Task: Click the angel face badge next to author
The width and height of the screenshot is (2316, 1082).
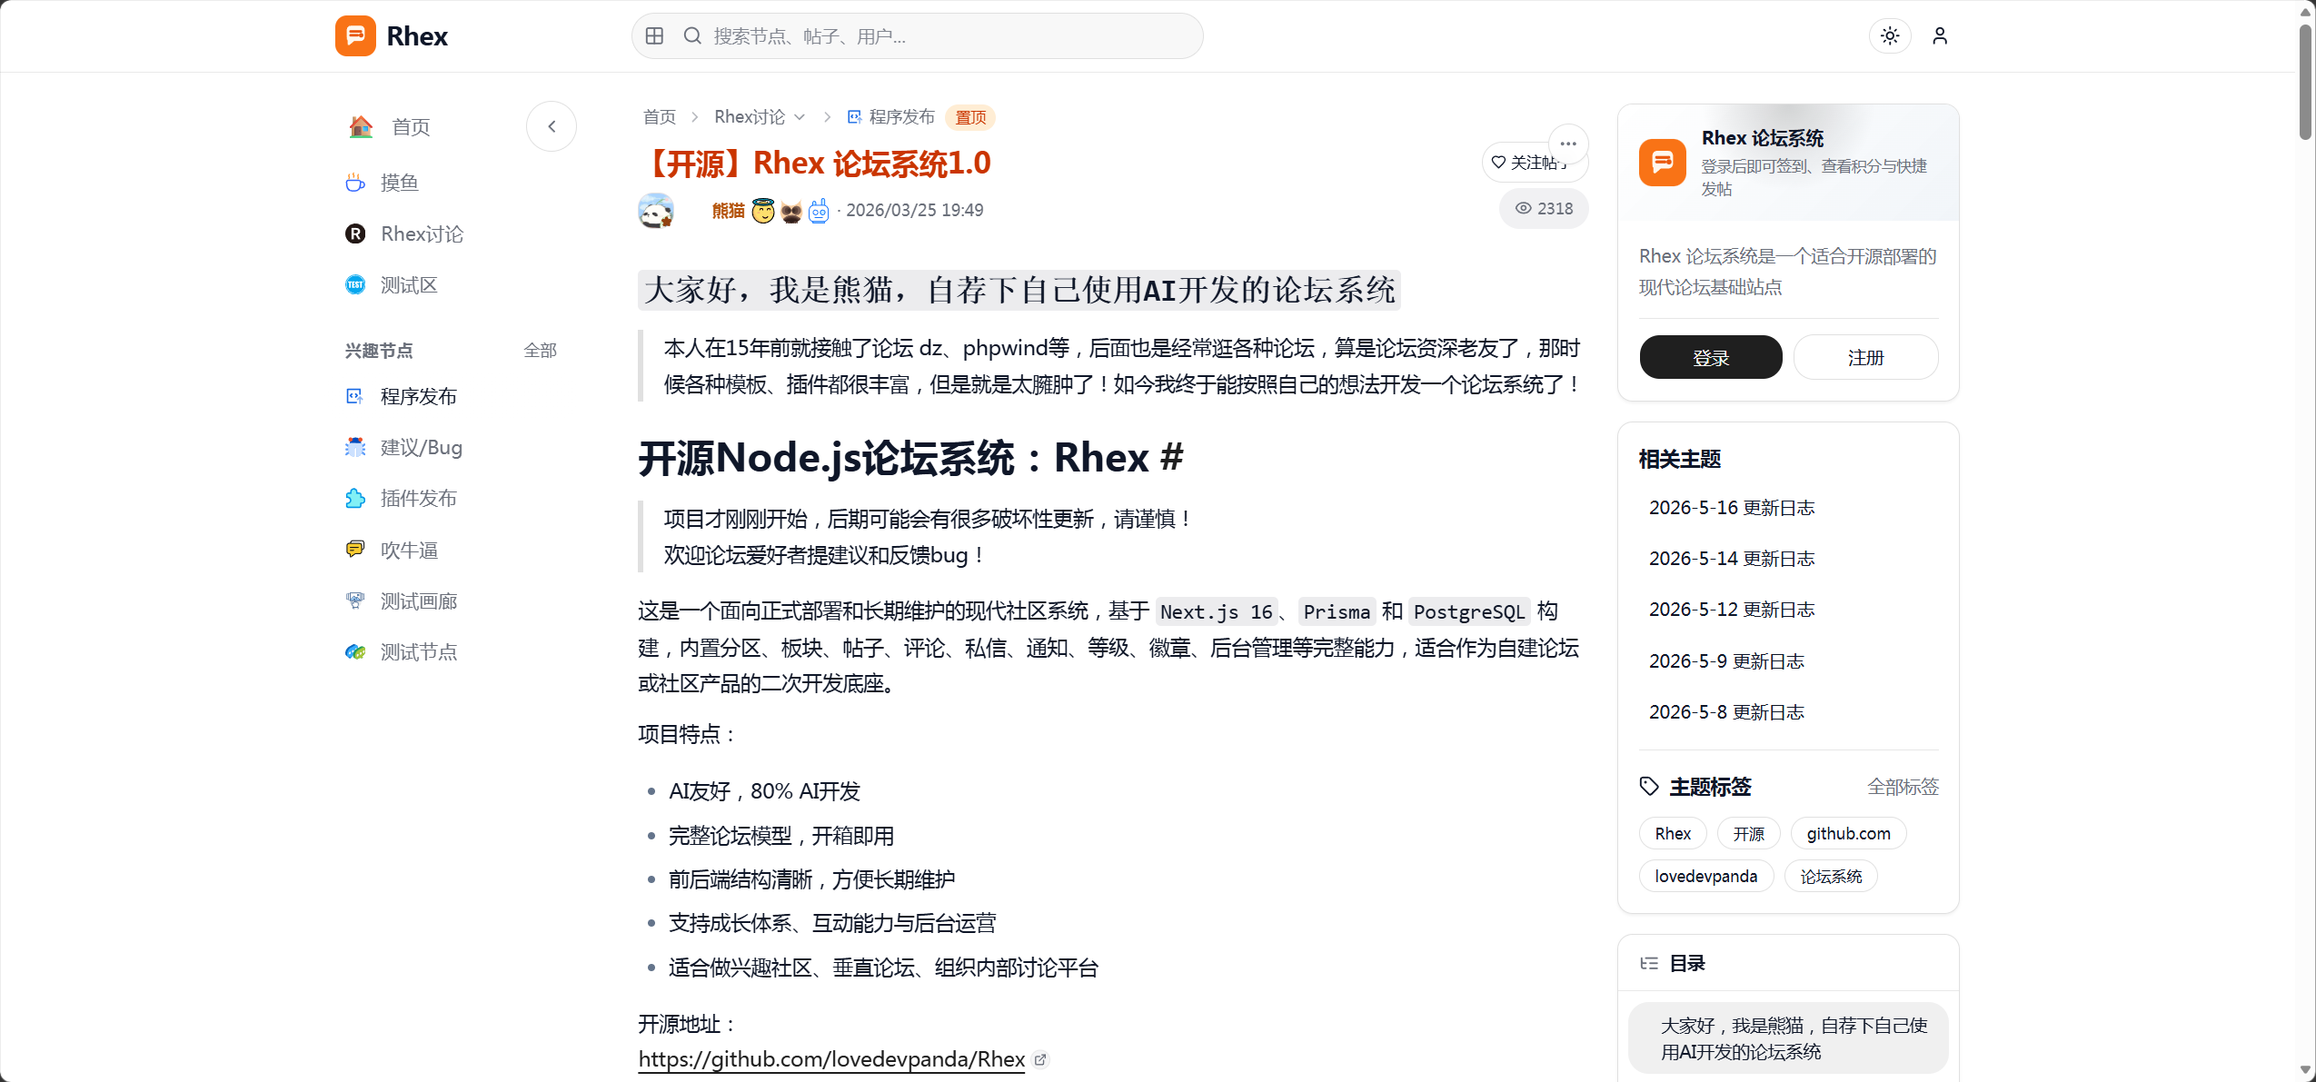Action: coord(763,211)
